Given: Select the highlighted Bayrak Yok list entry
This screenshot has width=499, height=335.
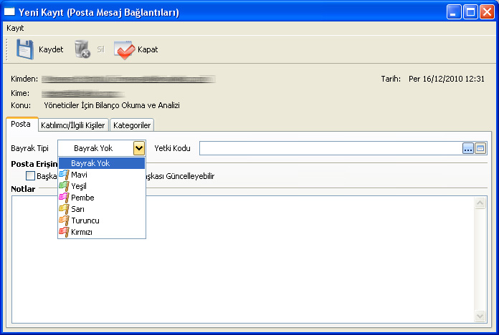Looking at the screenshot, I should (x=100, y=163).
